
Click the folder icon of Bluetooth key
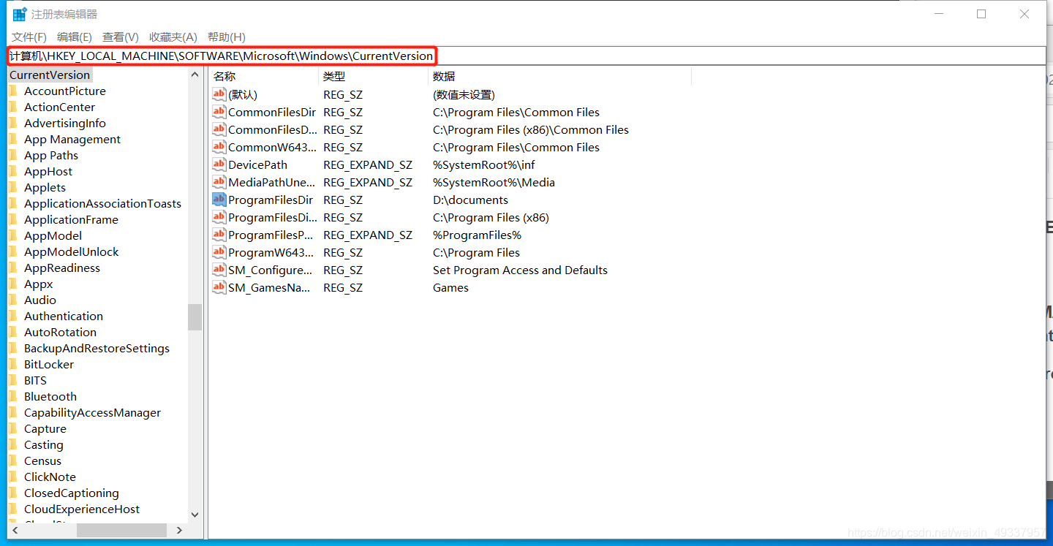(x=12, y=396)
